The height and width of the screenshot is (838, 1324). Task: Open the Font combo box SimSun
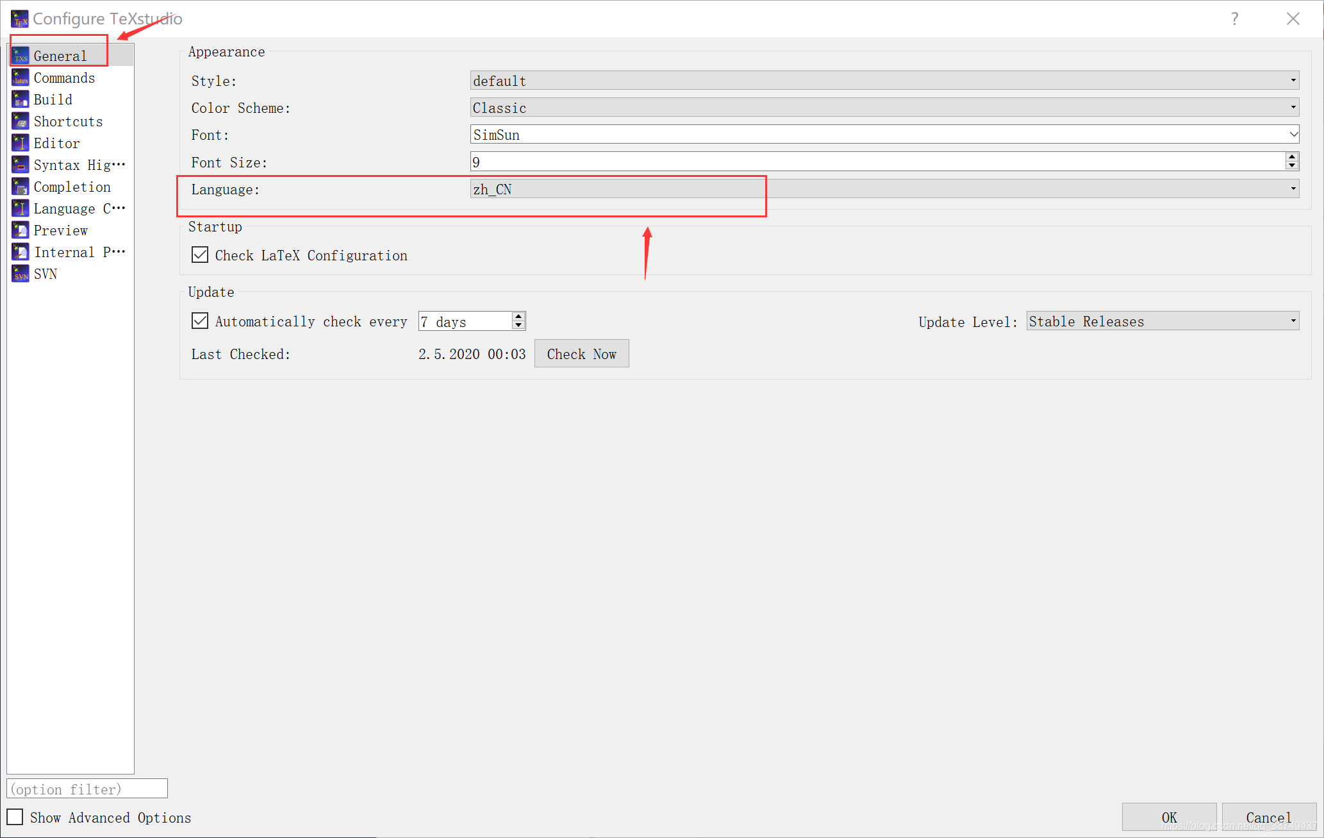(884, 135)
